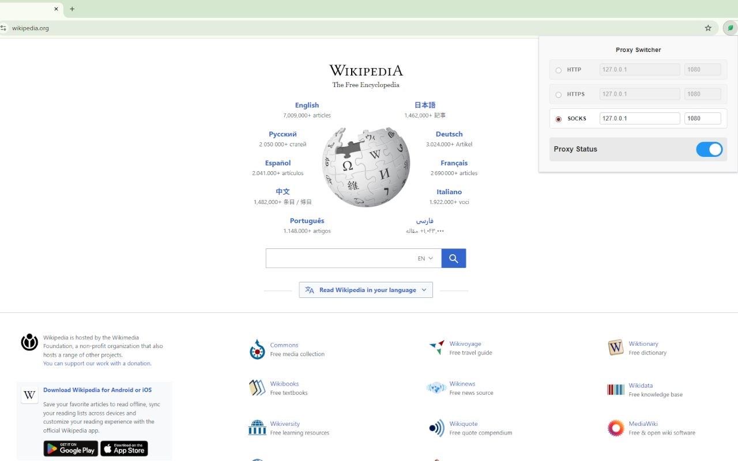Open the Wikibooks text link
This screenshot has height=461, width=738.
pos(284,384)
